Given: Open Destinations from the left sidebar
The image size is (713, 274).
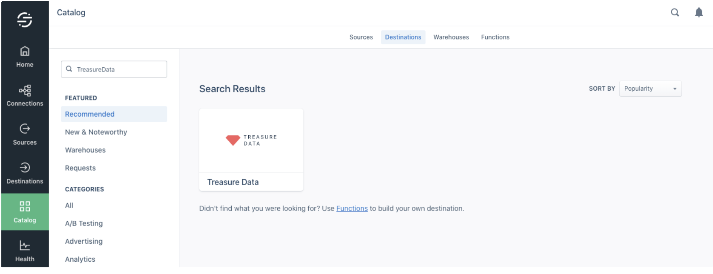Looking at the screenshot, I should tap(25, 174).
